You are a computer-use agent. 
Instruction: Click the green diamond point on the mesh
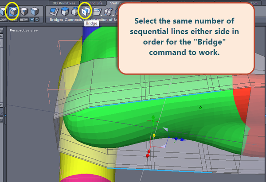point(200,108)
